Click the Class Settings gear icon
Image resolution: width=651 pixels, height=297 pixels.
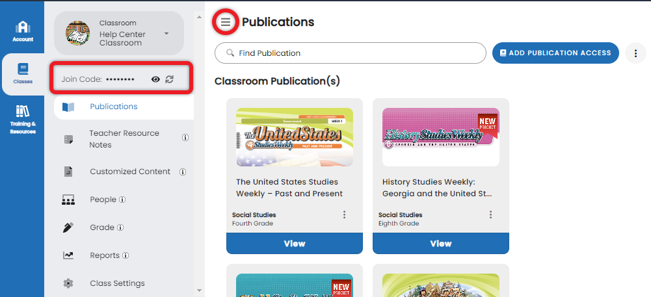click(68, 283)
